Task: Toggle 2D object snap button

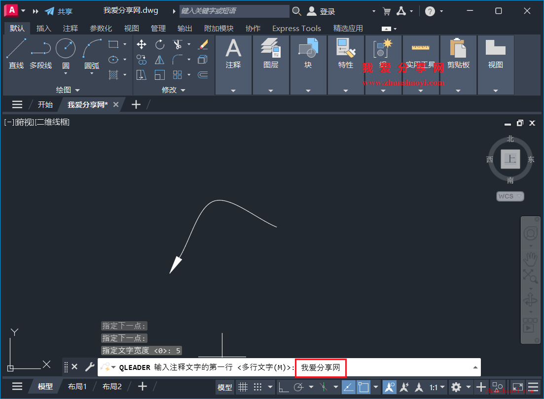Action: coord(363,387)
